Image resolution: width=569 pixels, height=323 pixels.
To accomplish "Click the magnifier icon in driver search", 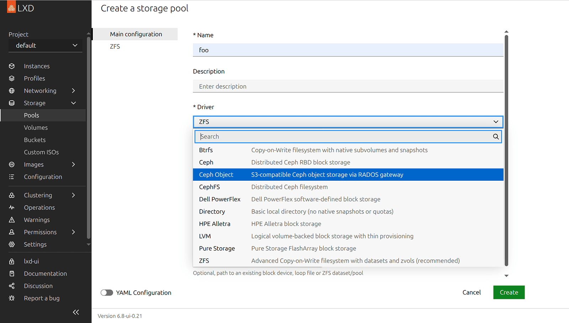I will point(496,137).
